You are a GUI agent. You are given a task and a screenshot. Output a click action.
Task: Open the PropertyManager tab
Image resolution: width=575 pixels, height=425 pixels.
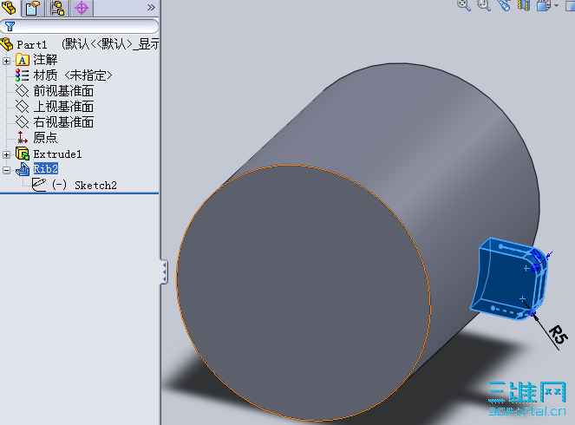(x=32, y=8)
